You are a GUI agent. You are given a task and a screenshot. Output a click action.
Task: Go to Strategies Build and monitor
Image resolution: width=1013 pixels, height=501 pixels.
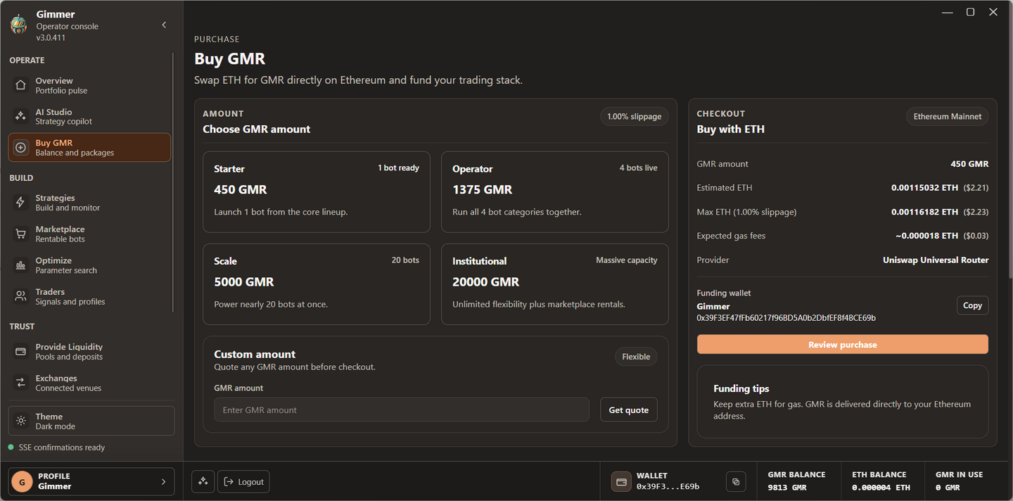click(x=89, y=203)
